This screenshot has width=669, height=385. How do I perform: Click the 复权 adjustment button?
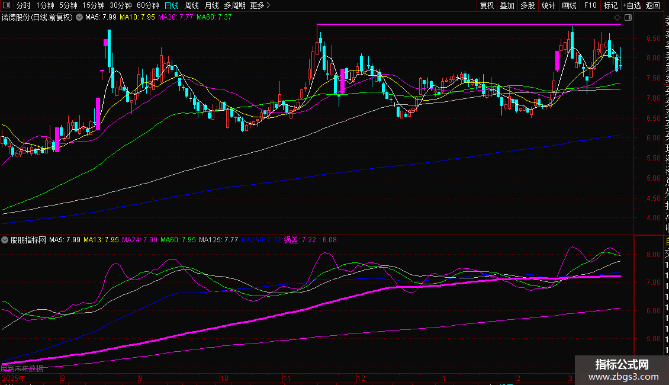(487, 5)
